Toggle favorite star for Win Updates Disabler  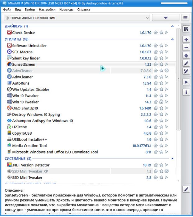(x=161, y=89)
